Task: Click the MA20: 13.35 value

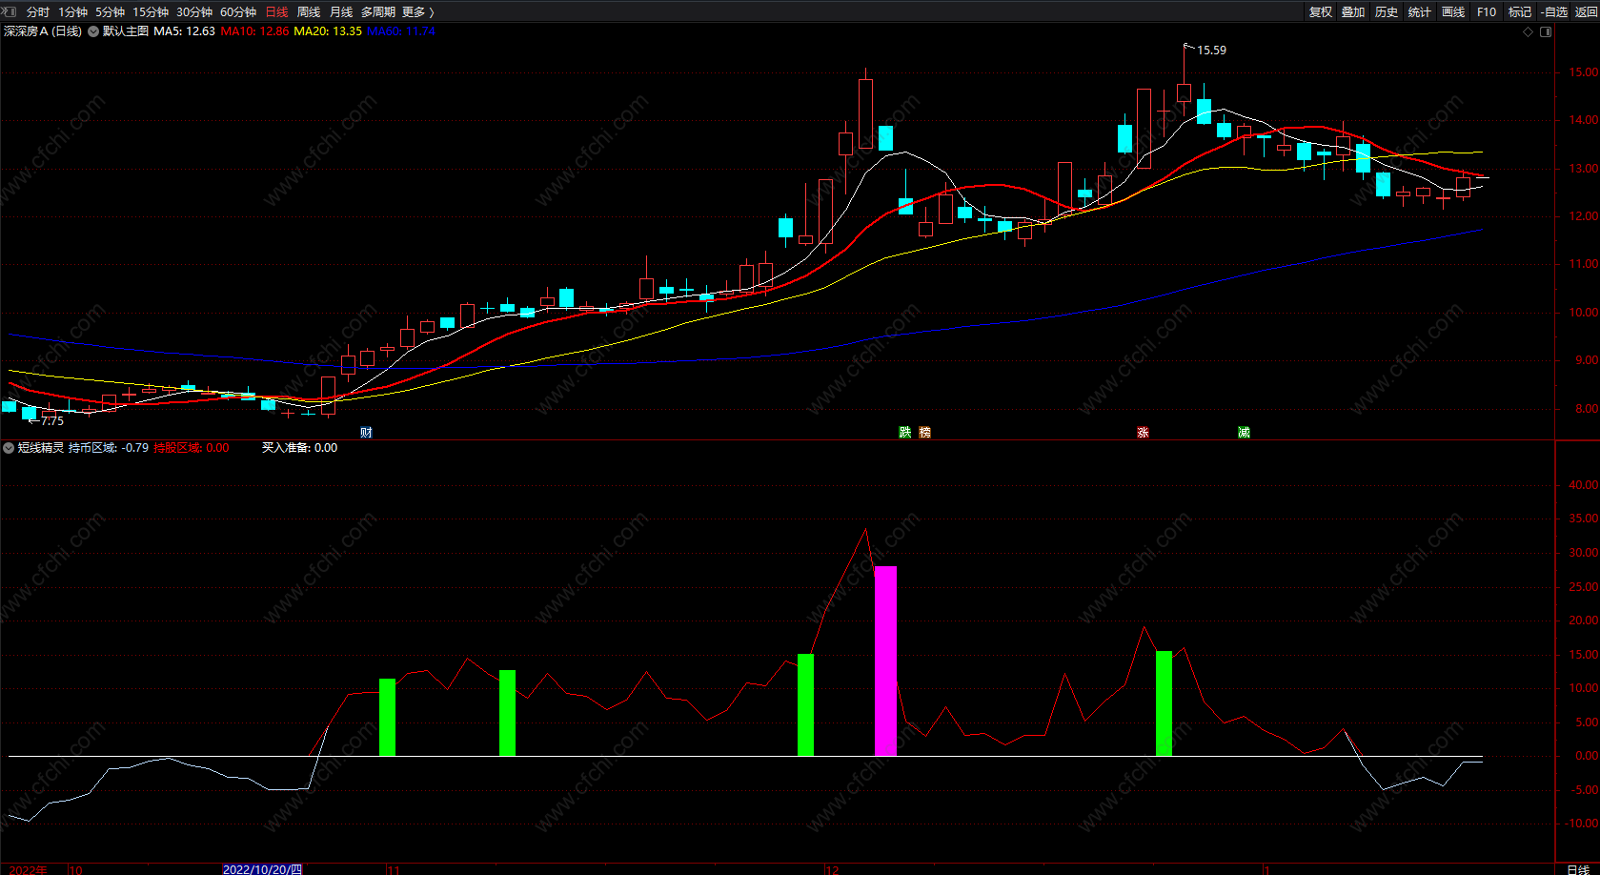Action: pos(328,31)
